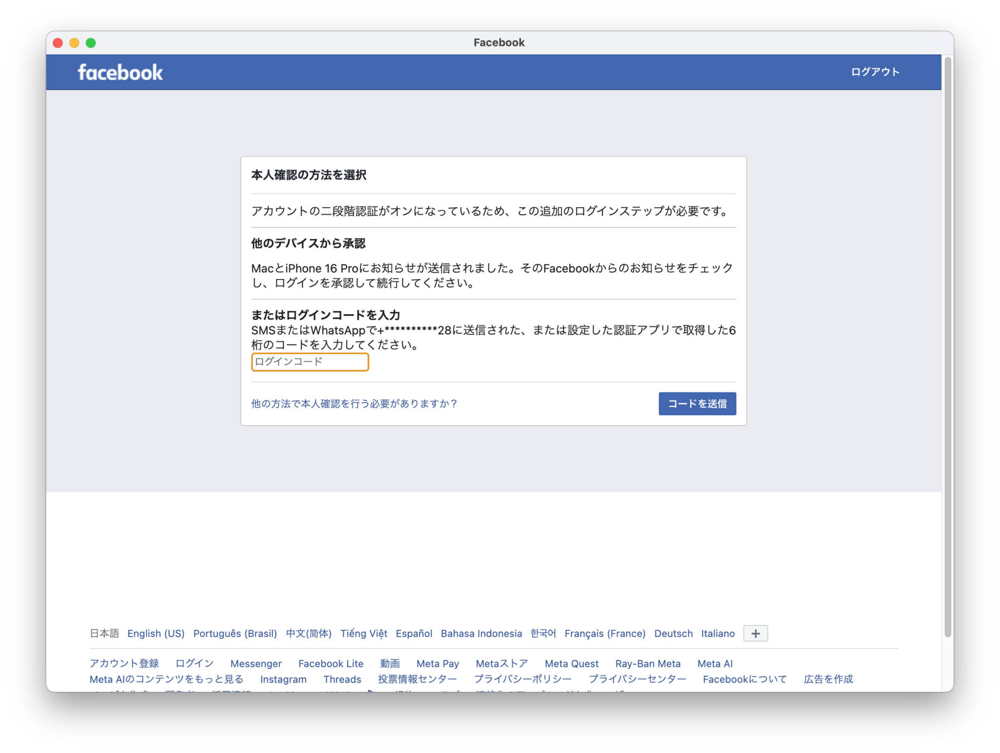
Task: Open 他の方法で本人確認を行う必要がありますか link
Action: (354, 404)
